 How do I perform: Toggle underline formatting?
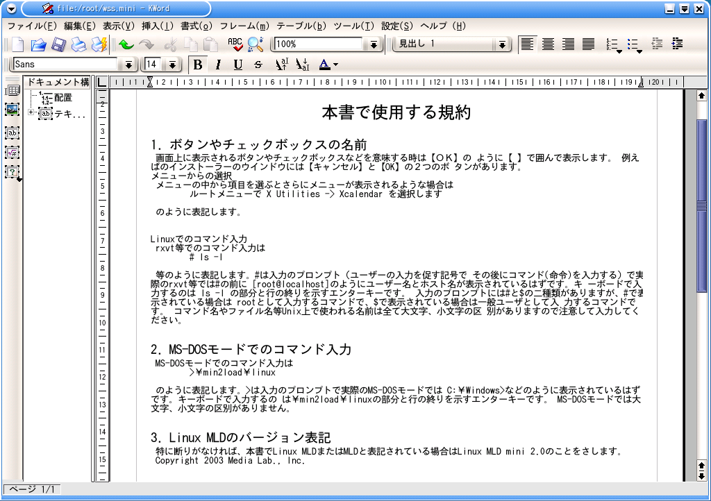tap(238, 65)
